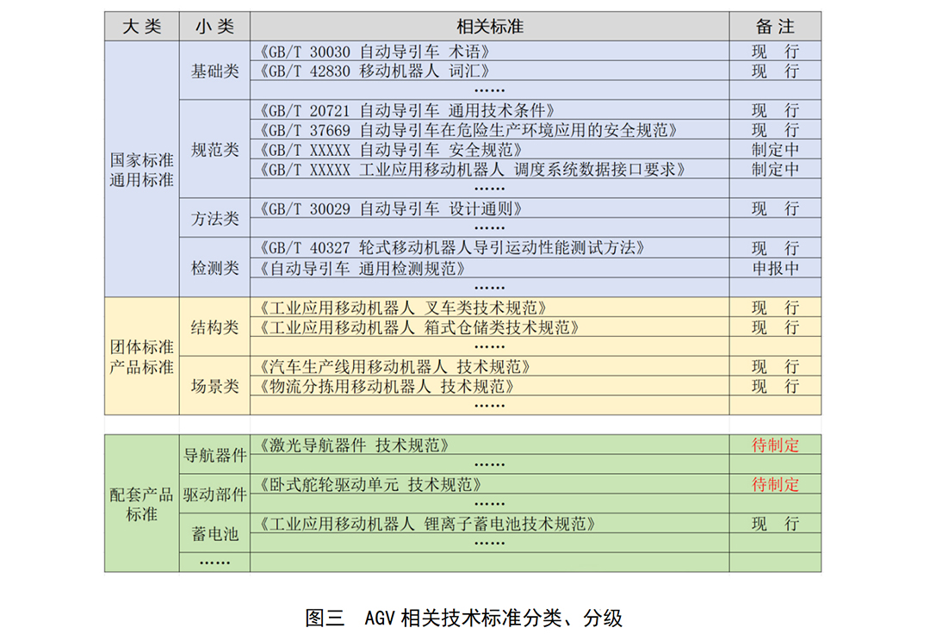The width and height of the screenshot is (930, 634).
Task: Click the 驱动部件 subcategory cell
Action: [214, 494]
